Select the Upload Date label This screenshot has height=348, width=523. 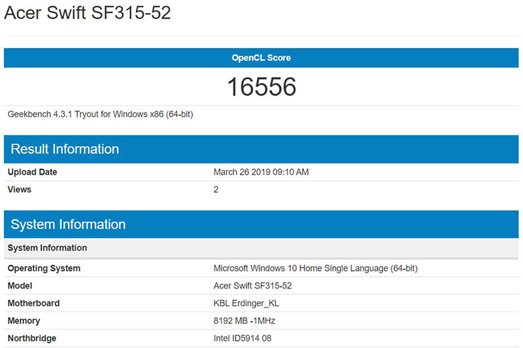click(x=32, y=172)
